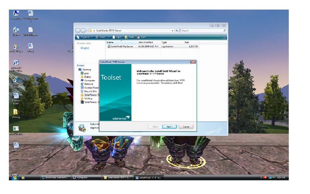Click the magnifier icon in the Search box
The width and height of the screenshot is (310, 194).
pyautogui.click(x=224, y=30)
